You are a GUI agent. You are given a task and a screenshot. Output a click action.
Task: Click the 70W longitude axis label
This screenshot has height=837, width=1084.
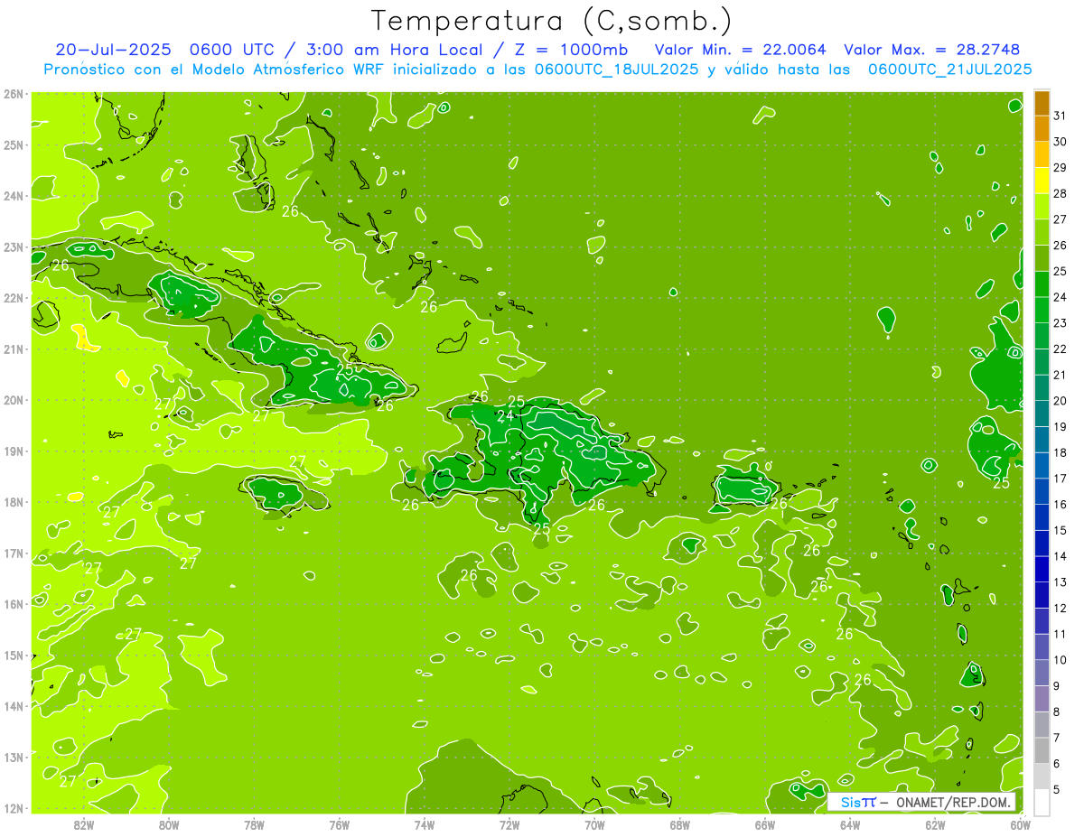tap(594, 824)
